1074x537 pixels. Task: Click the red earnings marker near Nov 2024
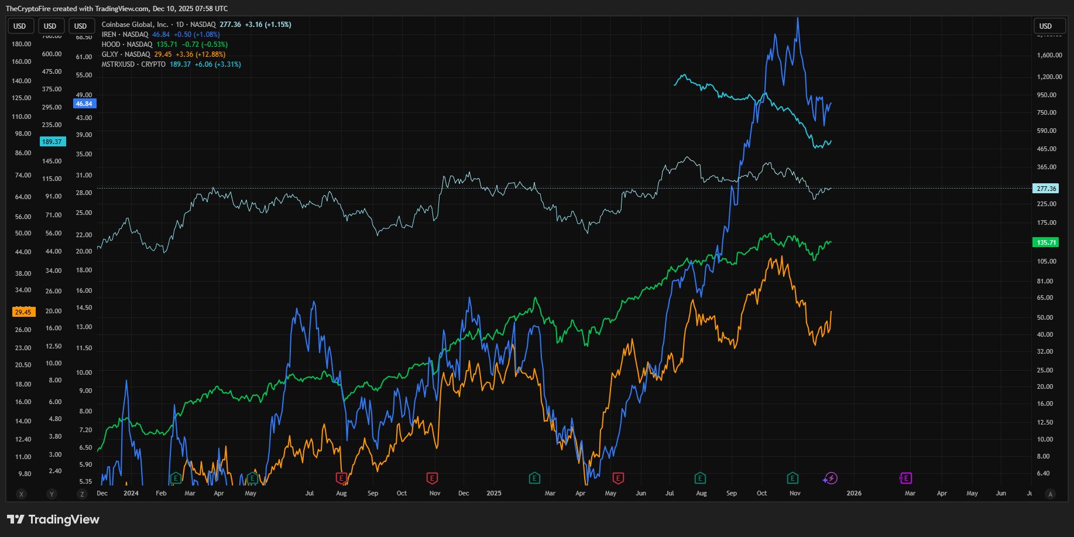433,478
